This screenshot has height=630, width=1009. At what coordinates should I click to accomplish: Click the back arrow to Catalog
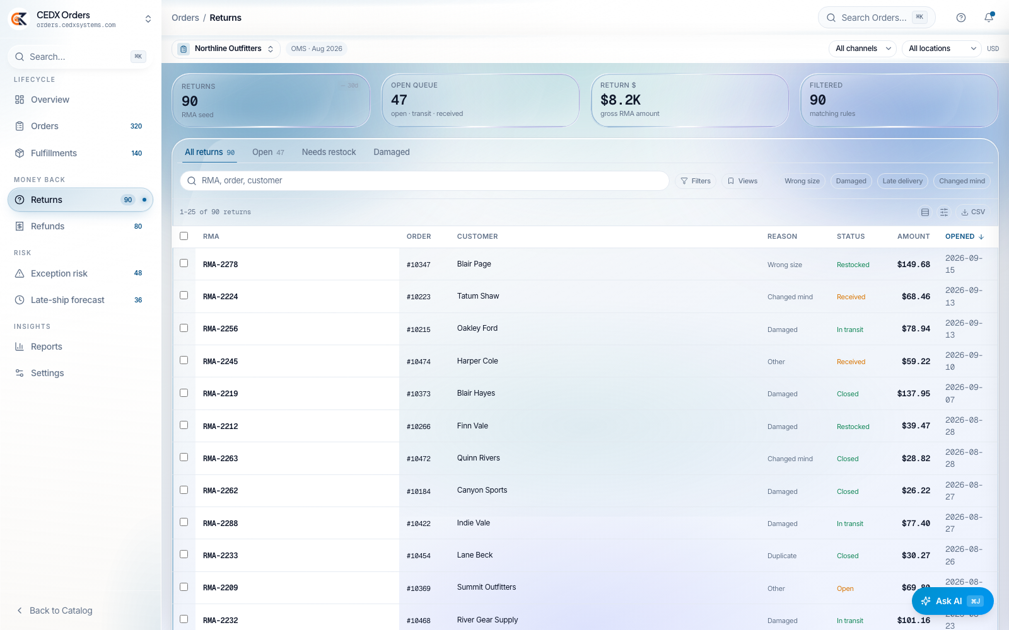pyautogui.click(x=20, y=610)
